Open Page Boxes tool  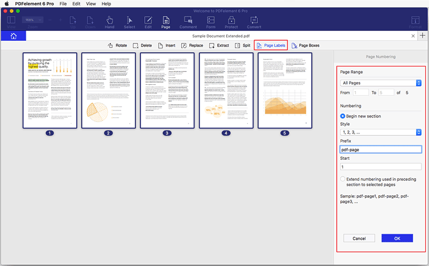[x=305, y=46]
